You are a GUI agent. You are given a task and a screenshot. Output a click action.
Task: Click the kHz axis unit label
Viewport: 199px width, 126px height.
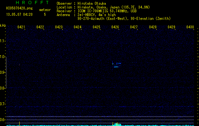click(3, 26)
